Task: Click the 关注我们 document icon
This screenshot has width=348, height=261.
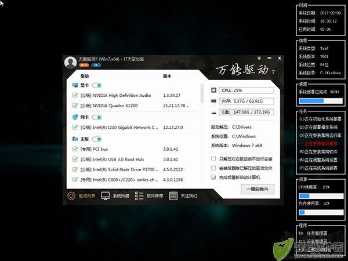Action: point(173,196)
